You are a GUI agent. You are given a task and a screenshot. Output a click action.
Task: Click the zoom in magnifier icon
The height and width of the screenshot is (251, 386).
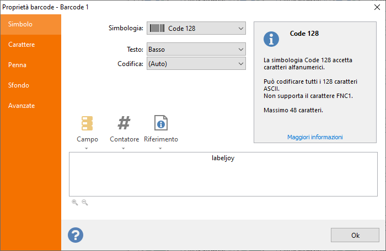[74, 203]
